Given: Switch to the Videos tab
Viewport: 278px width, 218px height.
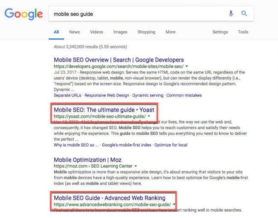Looking at the screenshot, I should click(x=97, y=32).
